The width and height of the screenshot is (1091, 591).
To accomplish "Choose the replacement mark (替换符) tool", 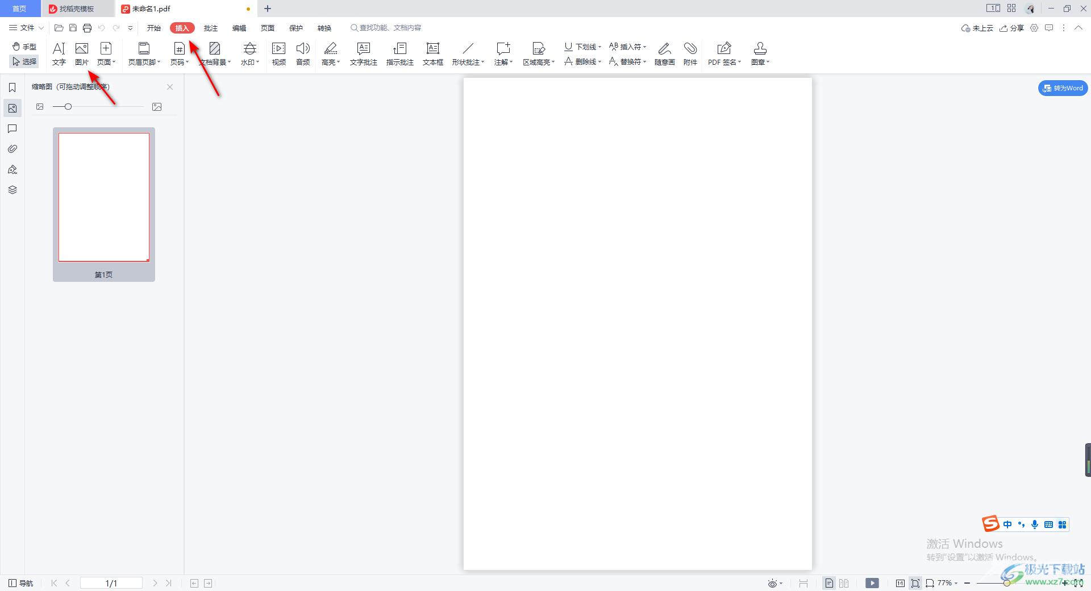I will [627, 61].
